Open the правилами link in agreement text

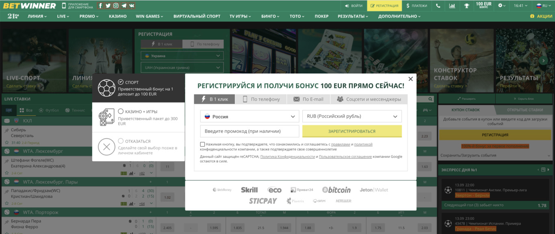(x=340, y=144)
